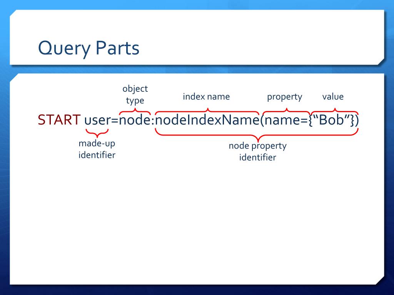Click '(name=' in the query

click(x=284, y=120)
